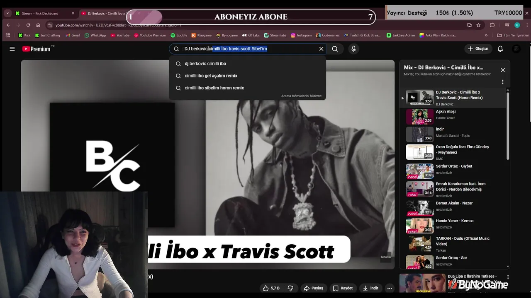Screen dimensions: 531x298
Task: Open the browser three-dot menu
Action: pyautogui.click(x=527, y=25)
